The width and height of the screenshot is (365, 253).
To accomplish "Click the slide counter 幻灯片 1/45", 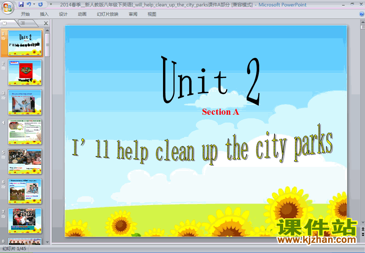I will (14, 249).
